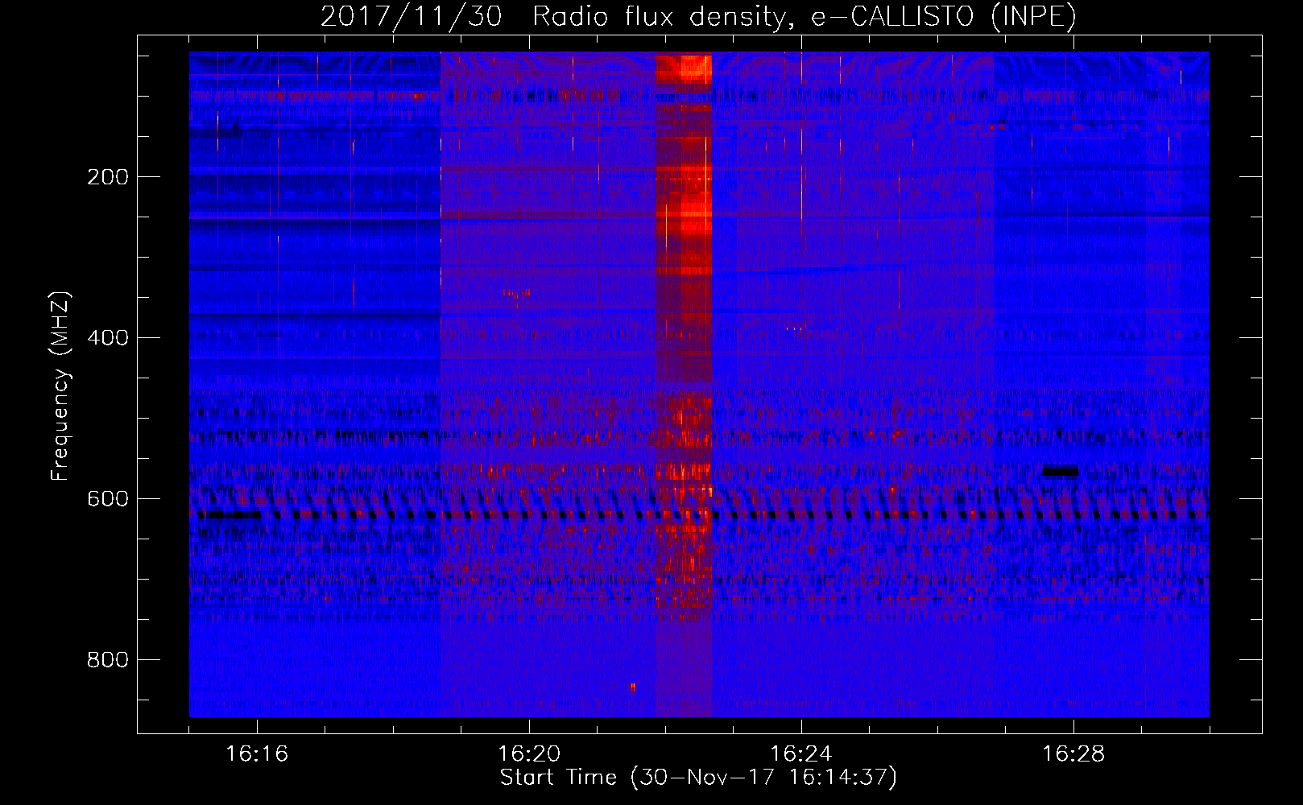This screenshot has width=1303, height=805.
Task: Click the 16:20 time tick label
Action: (529, 754)
